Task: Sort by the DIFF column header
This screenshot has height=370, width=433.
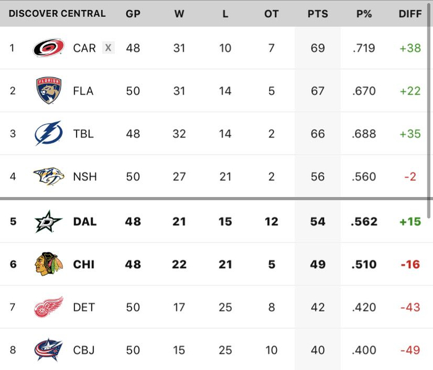Action: pos(410,14)
